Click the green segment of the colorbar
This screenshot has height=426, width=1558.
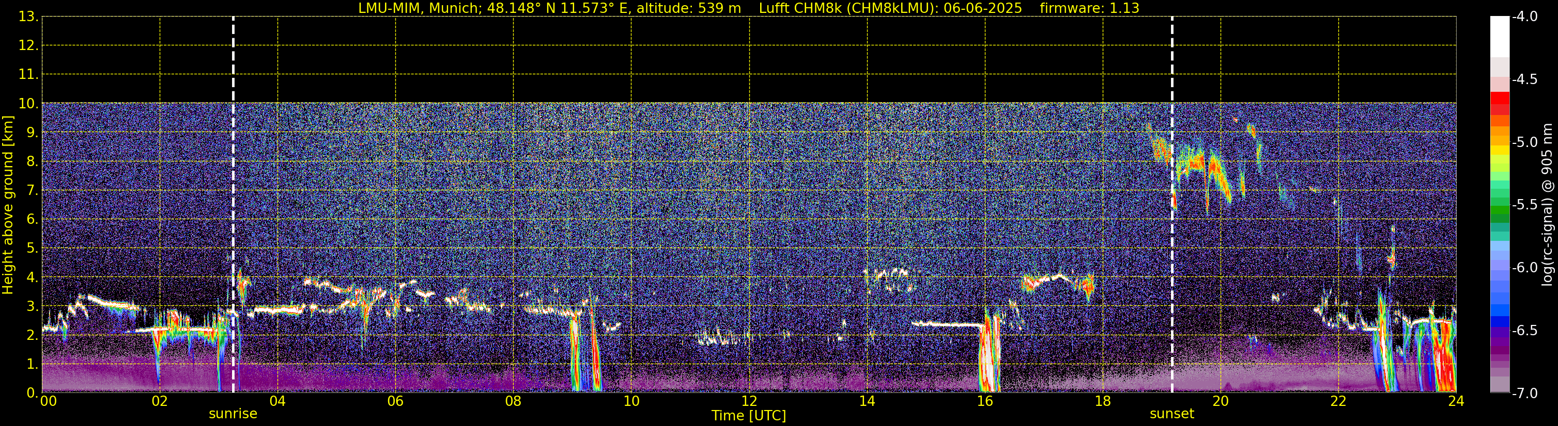1499,210
